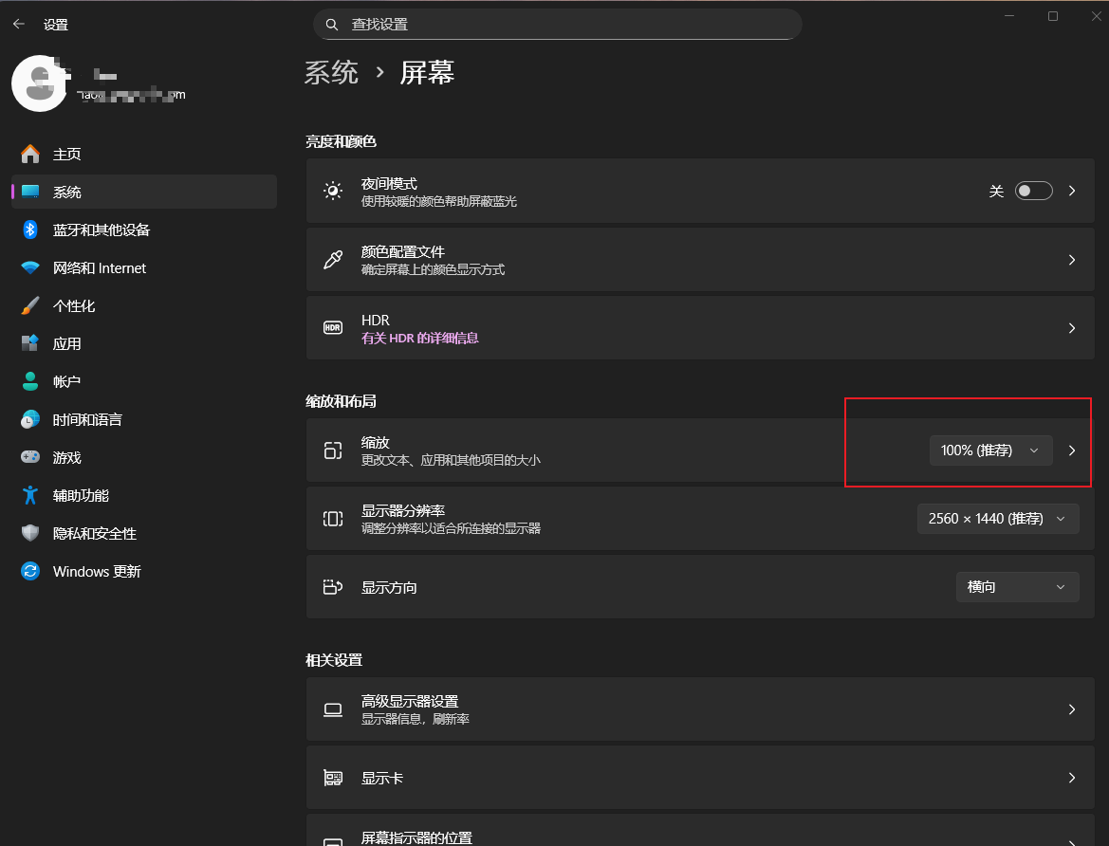Open the 100% (推荐) scale dropdown
Screen dimensions: 1109x846
point(990,451)
